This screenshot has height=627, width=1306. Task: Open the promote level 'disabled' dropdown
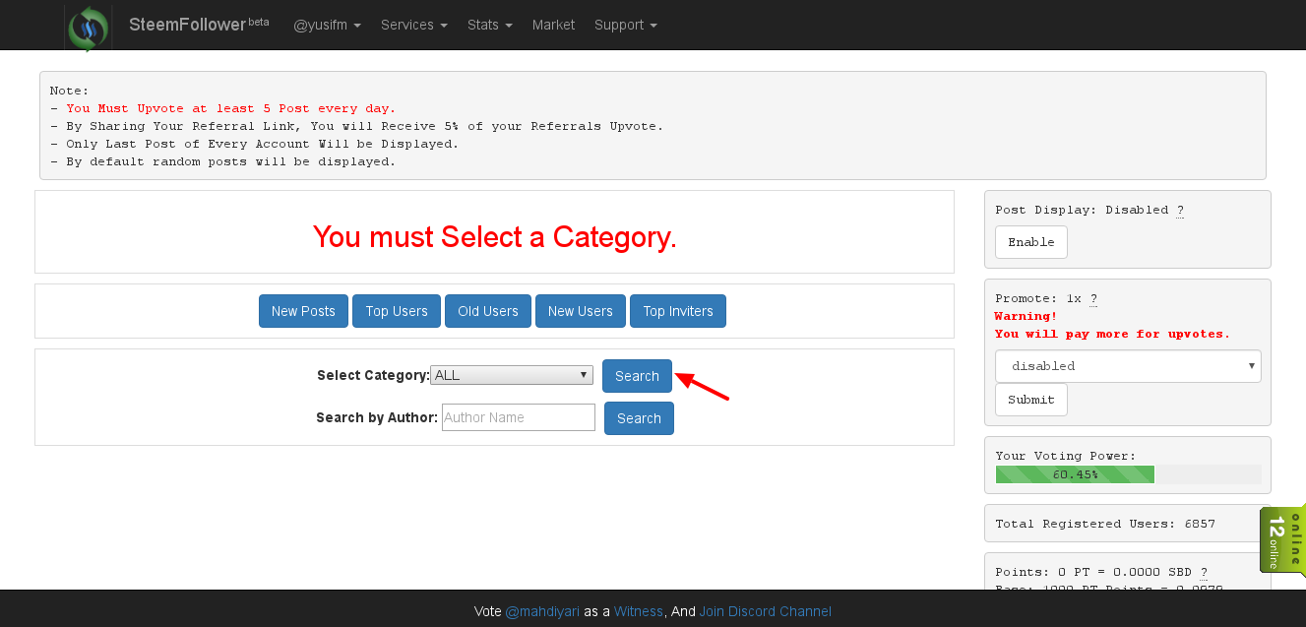tap(1127, 365)
